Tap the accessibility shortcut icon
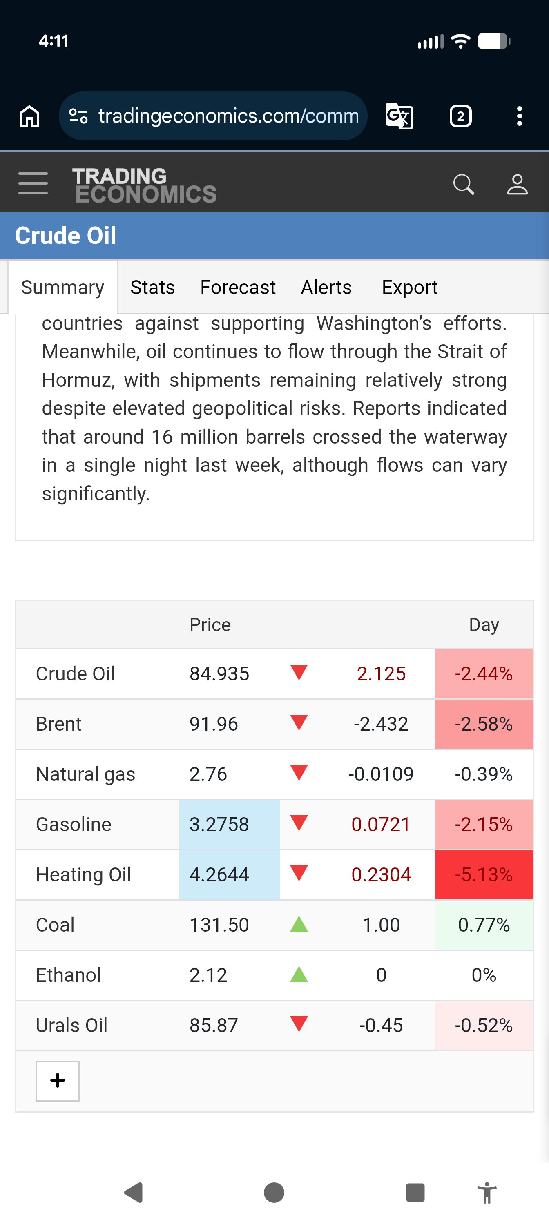 487,1193
